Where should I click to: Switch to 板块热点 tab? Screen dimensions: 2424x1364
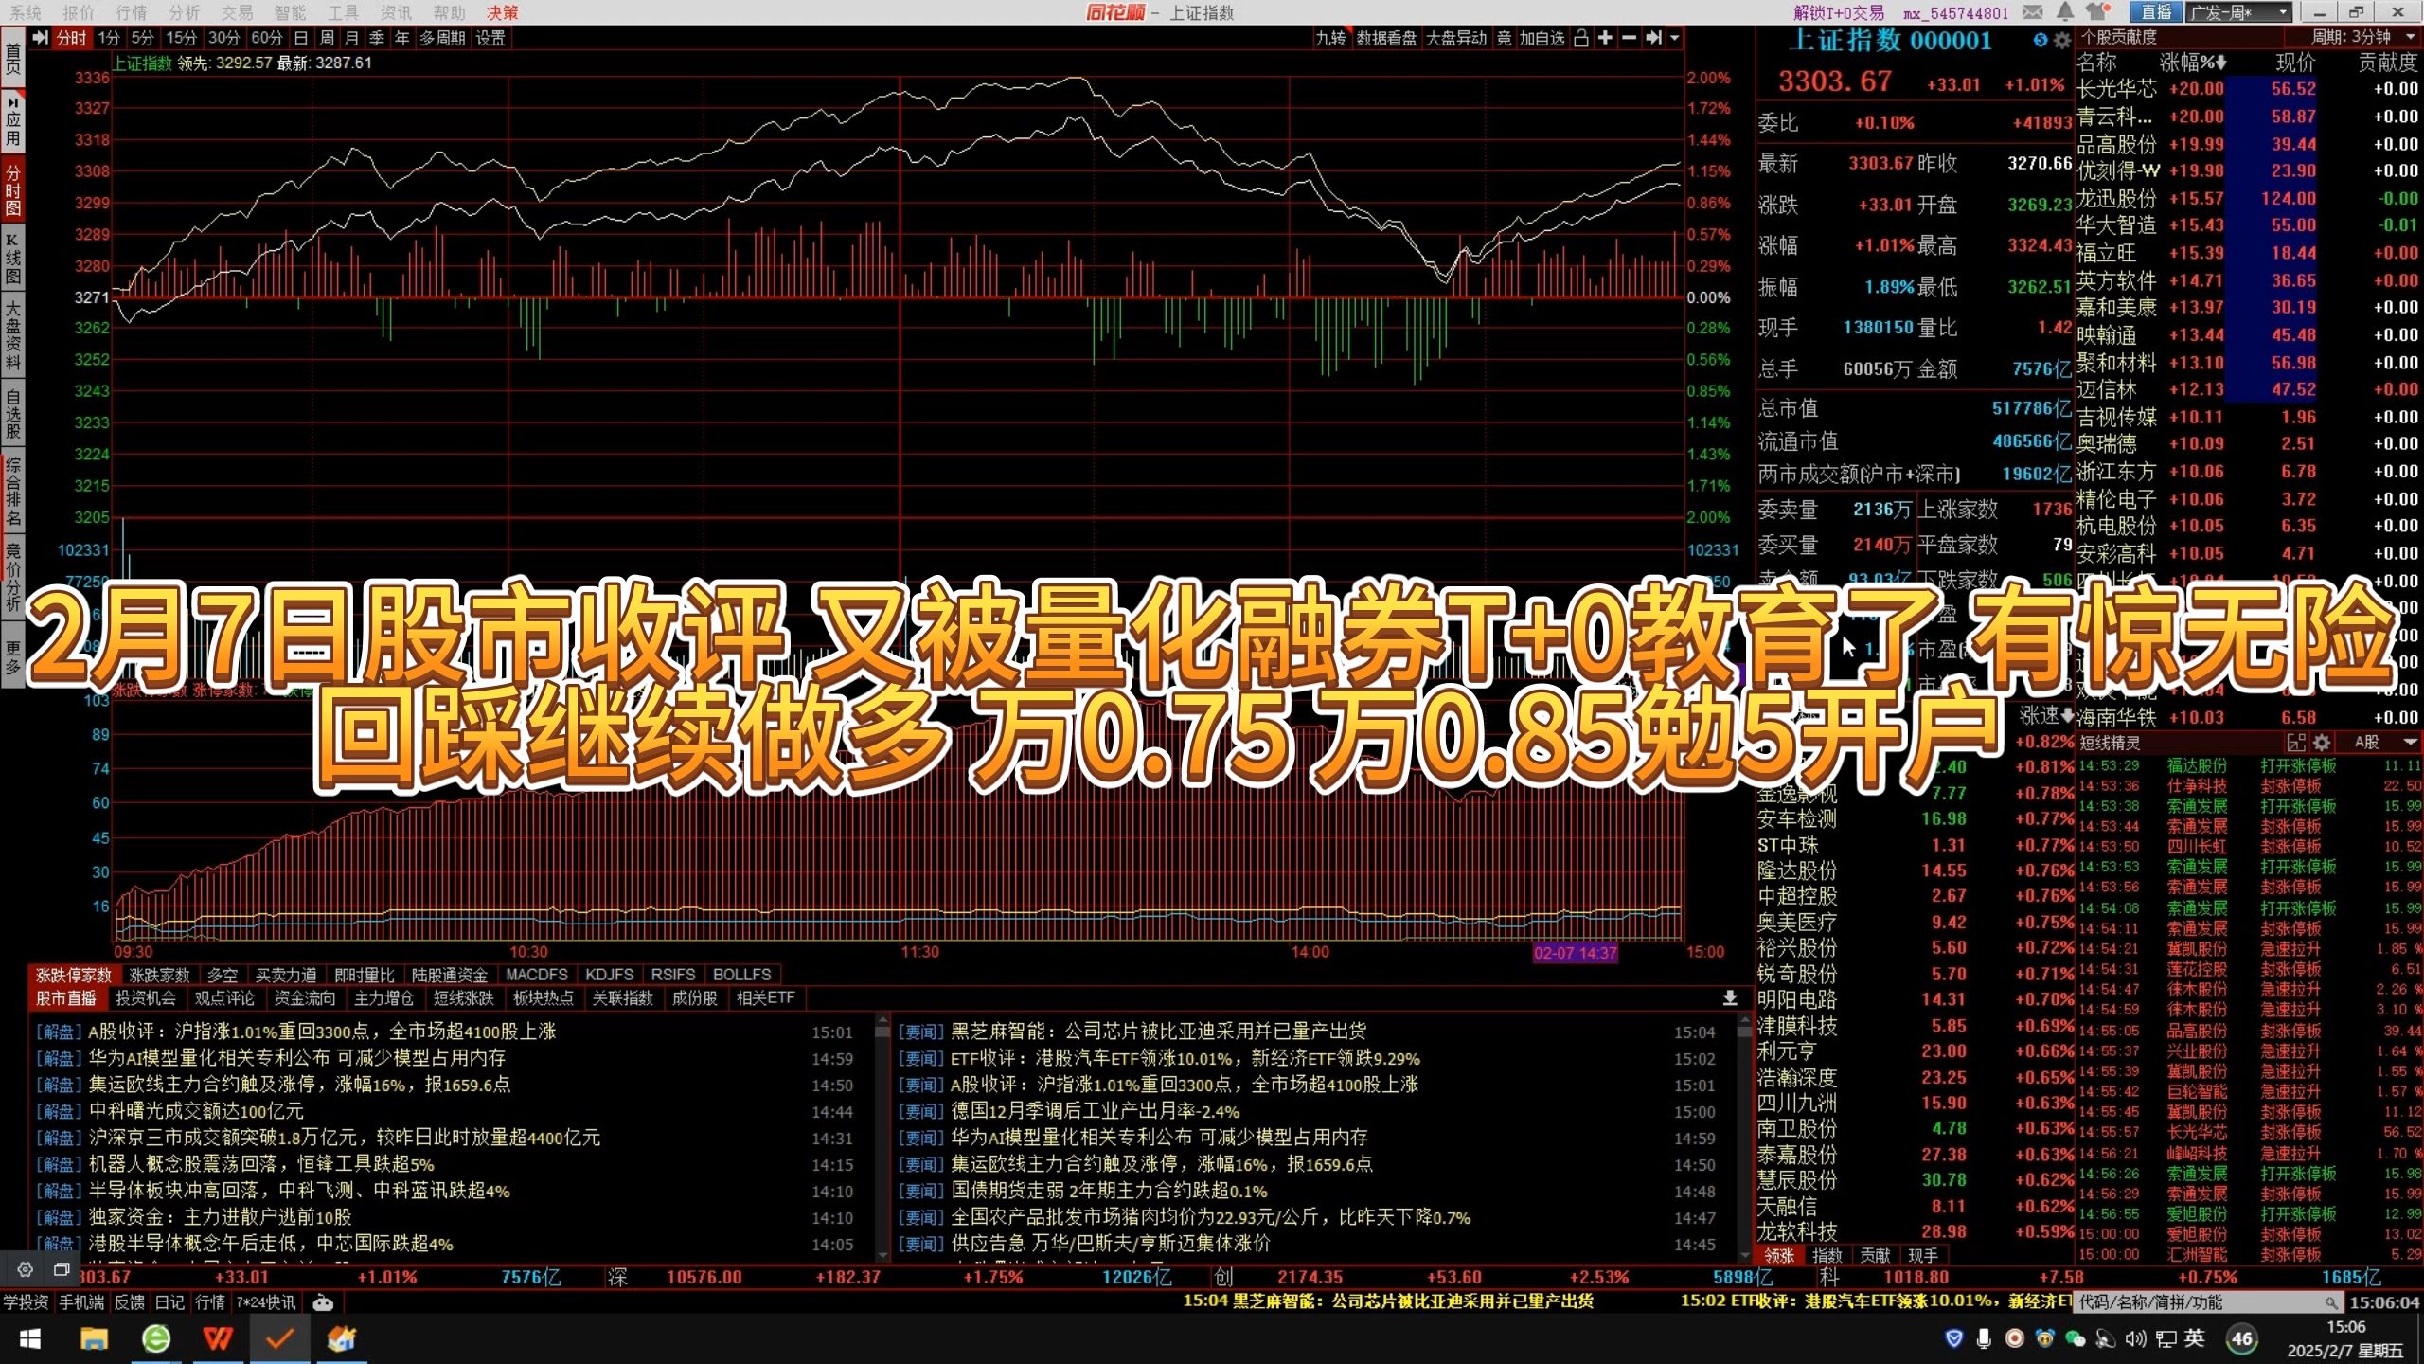click(543, 998)
